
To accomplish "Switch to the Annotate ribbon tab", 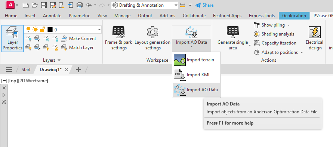I will tap(52, 16).
